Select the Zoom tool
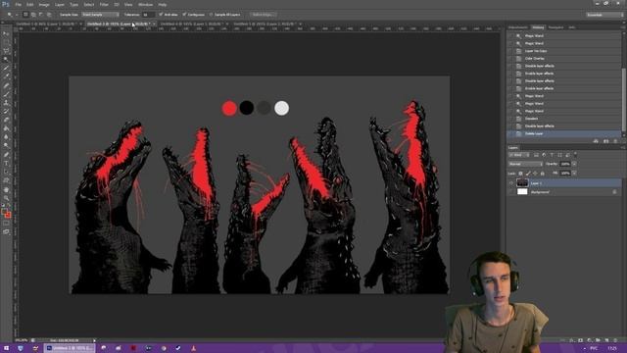This screenshot has width=627, height=353. pos(6,198)
